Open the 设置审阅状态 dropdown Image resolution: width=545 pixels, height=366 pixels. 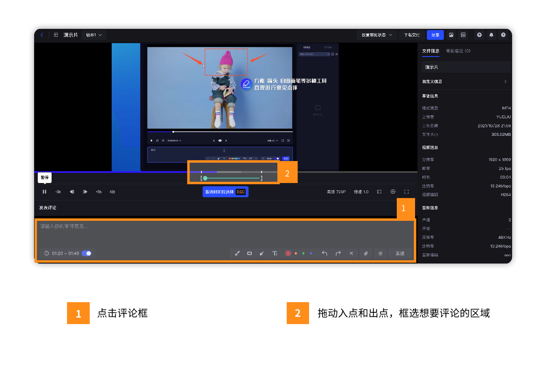tap(377, 35)
